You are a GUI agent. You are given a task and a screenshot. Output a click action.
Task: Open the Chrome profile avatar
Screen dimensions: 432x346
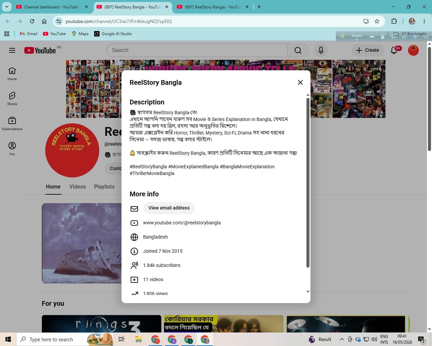(x=412, y=21)
